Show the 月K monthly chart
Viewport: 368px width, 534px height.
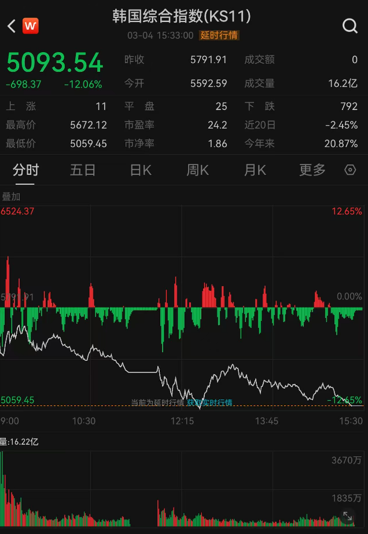(255, 170)
